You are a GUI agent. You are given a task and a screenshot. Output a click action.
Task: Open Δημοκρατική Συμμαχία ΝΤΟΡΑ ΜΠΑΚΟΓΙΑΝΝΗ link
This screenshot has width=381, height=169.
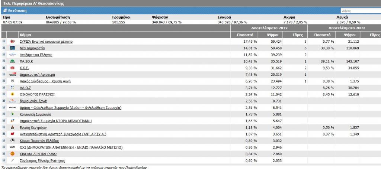[x=56, y=121]
